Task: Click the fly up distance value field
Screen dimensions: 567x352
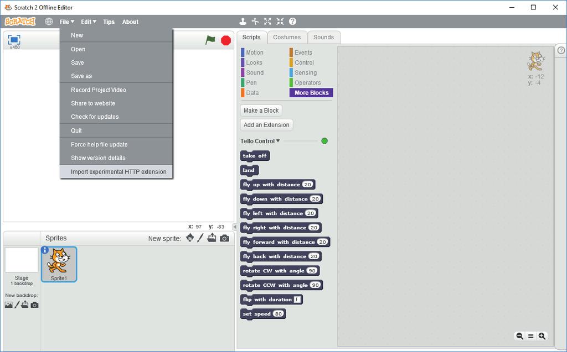Action: (x=307, y=185)
